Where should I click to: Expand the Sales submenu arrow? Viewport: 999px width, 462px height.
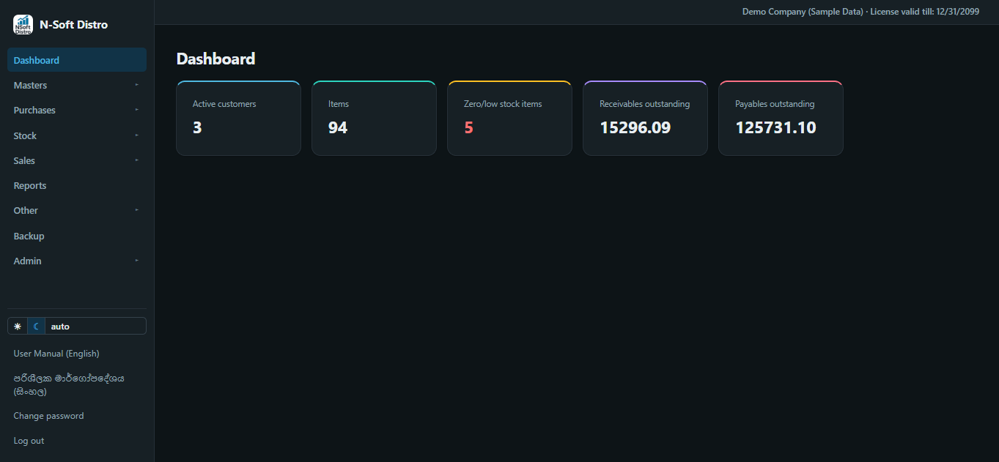coord(136,160)
